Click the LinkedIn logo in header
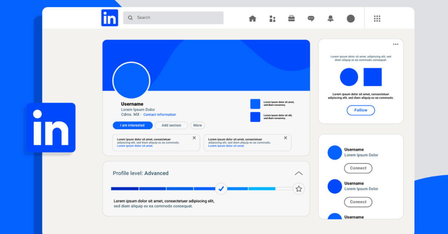The height and width of the screenshot is (234, 448). (x=110, y=18)
